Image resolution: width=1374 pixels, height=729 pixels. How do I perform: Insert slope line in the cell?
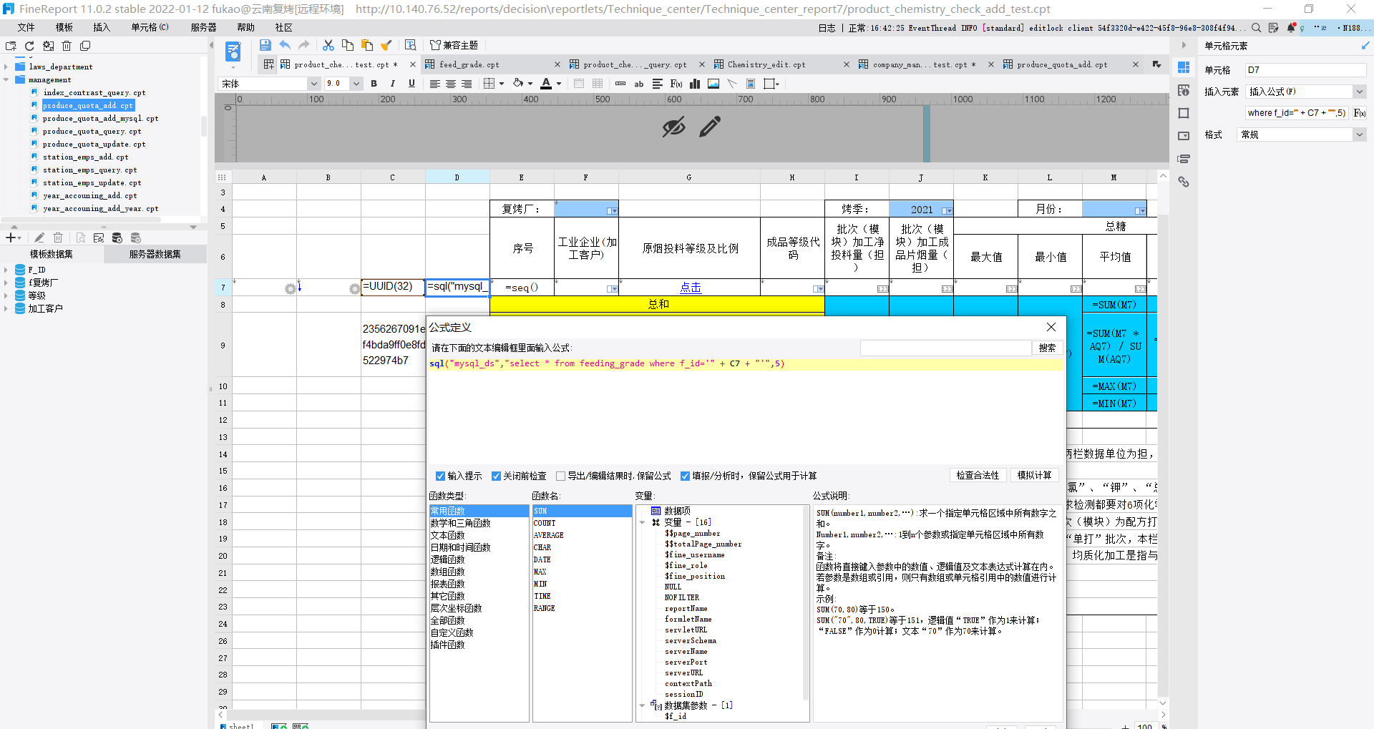(732, 84)
